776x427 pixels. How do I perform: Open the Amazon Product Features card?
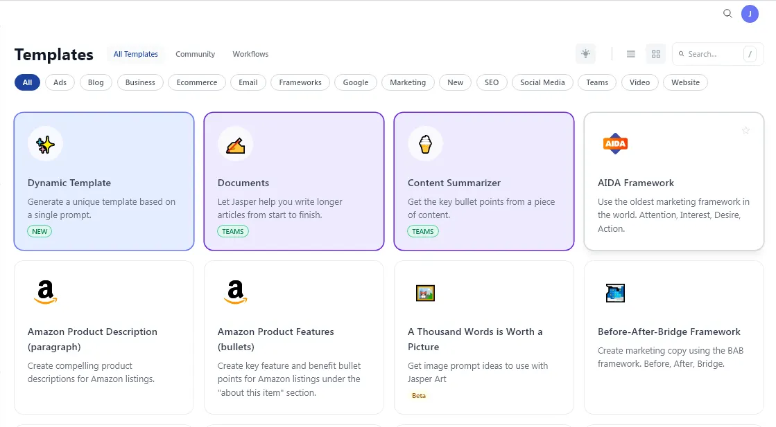coord(294,338)
